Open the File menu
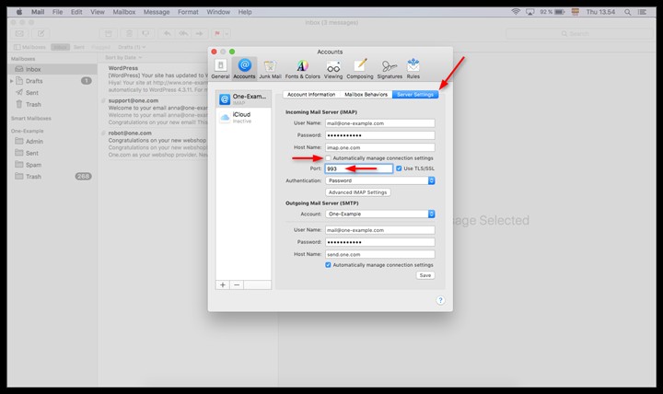Viewport: 663px width, 394px height. tap(57, 12)
